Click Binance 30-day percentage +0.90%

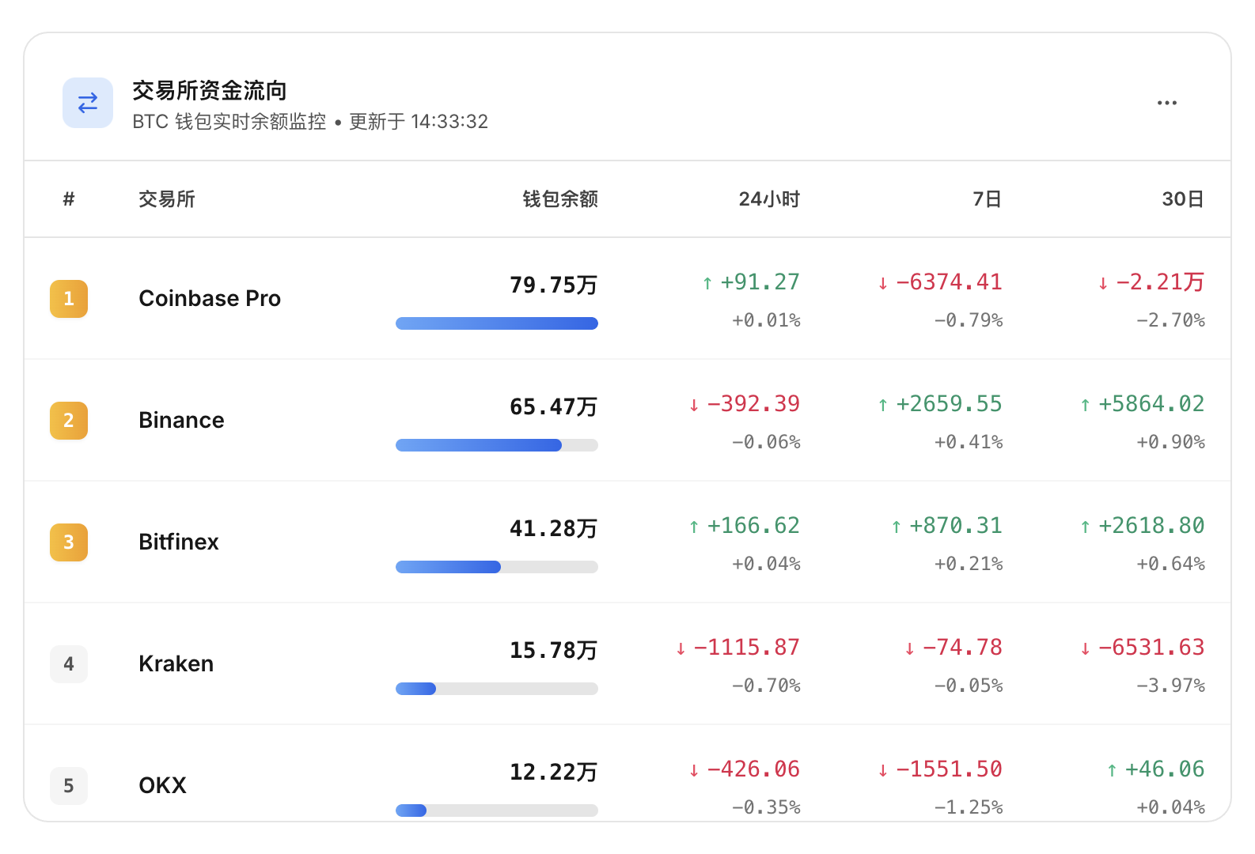coord(1171,442)
